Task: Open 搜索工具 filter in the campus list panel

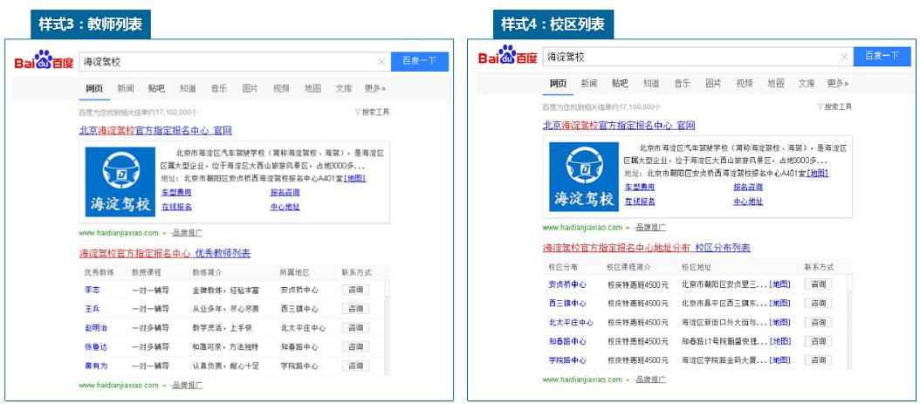Action: point(835,106)
